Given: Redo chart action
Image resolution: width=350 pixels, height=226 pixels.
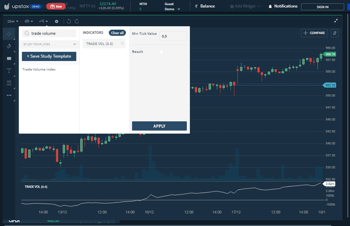Looking at the screenshot, I should (77, 21).
